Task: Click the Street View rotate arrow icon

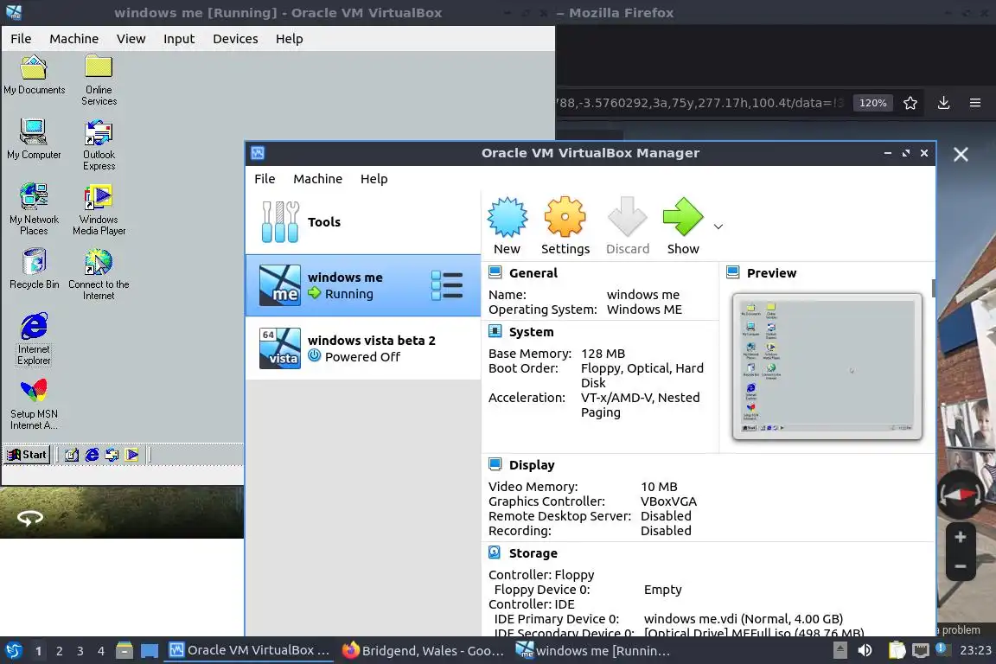Action: tap(30, 519)
